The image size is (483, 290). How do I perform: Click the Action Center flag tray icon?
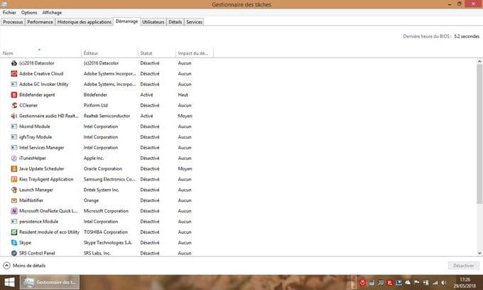417,282
